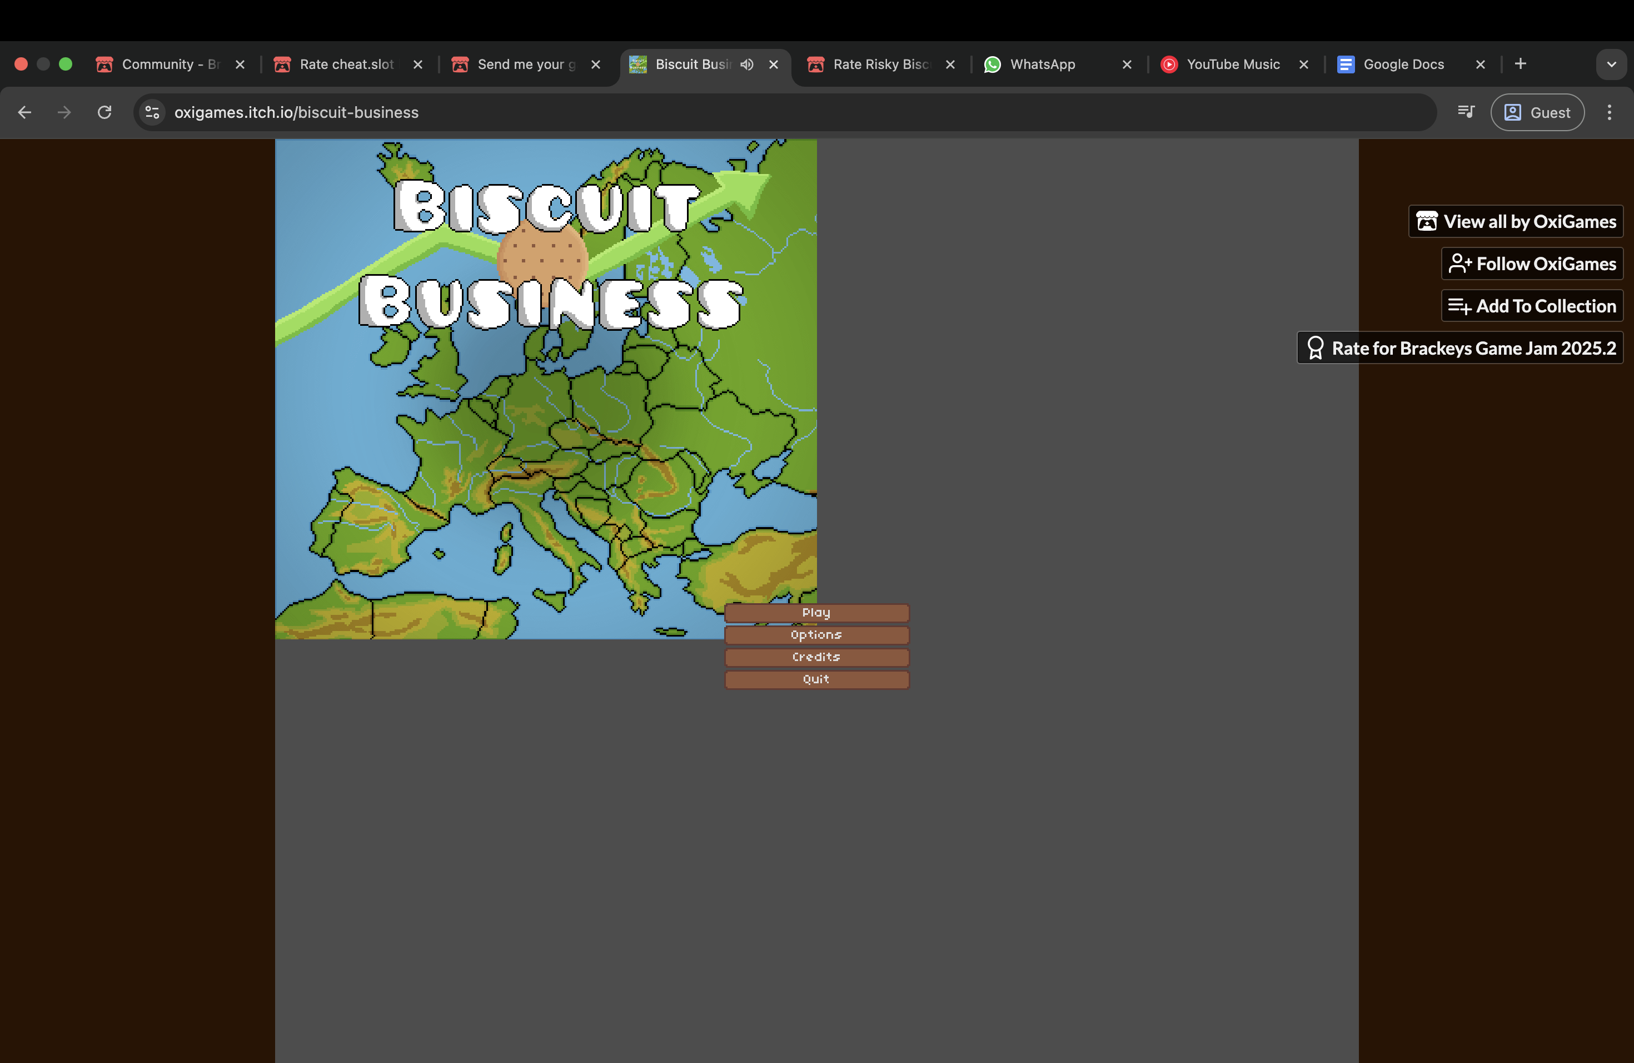Click Follow OxiGames

(1532, 264)
